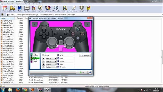This screenshot has width=163, height=92.
Task: Open Windows Explorer from the taskbar
Action: click(x=10, y=90)
